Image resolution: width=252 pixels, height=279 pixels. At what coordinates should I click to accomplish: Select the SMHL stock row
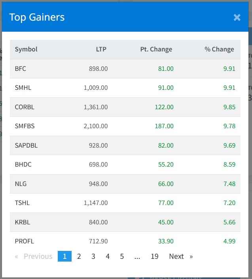point(23,88)
